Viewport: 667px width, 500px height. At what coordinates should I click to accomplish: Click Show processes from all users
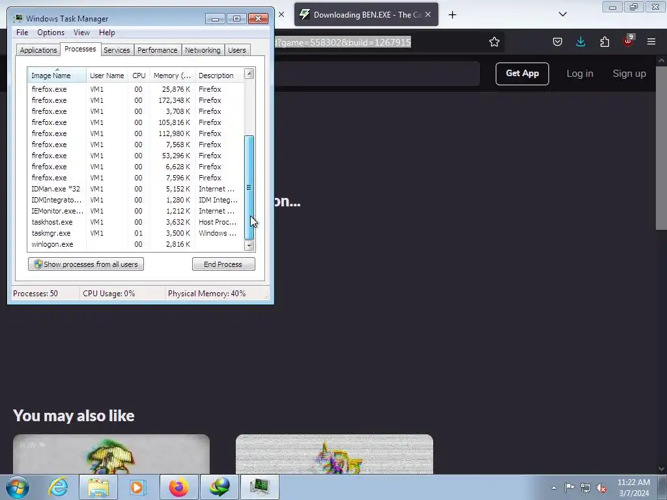point(86,264)
